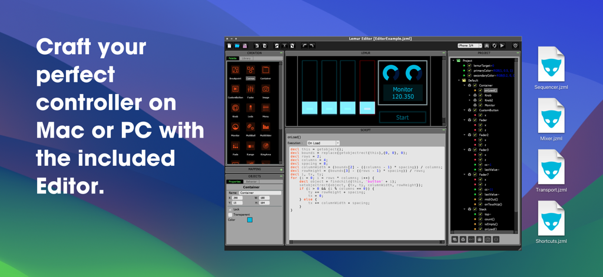Screen dimensions: 603x277
Task: Select onLoad() under Container in Project tree
Action: coord(490,91)
